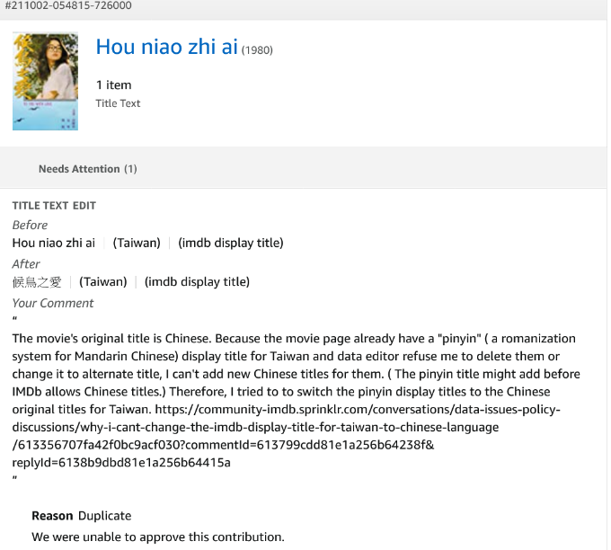This screenshot has width=611, height=550.
Task: Click the (1980) year next to title
Action: pos(259,49)
